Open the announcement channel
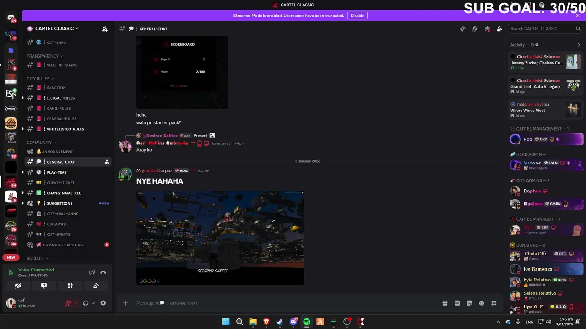Image resolution: width=586 pixels, height=329 pixels. pos(68,151)
